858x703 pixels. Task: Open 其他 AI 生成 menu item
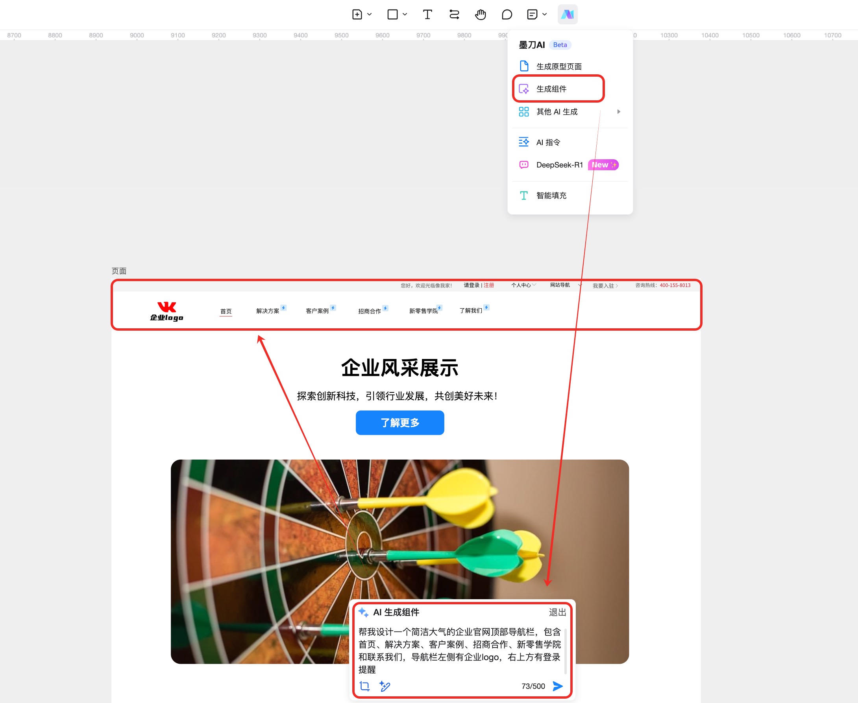570,112
